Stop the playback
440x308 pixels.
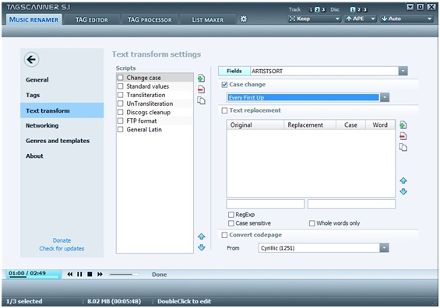[x=90, y=274]
